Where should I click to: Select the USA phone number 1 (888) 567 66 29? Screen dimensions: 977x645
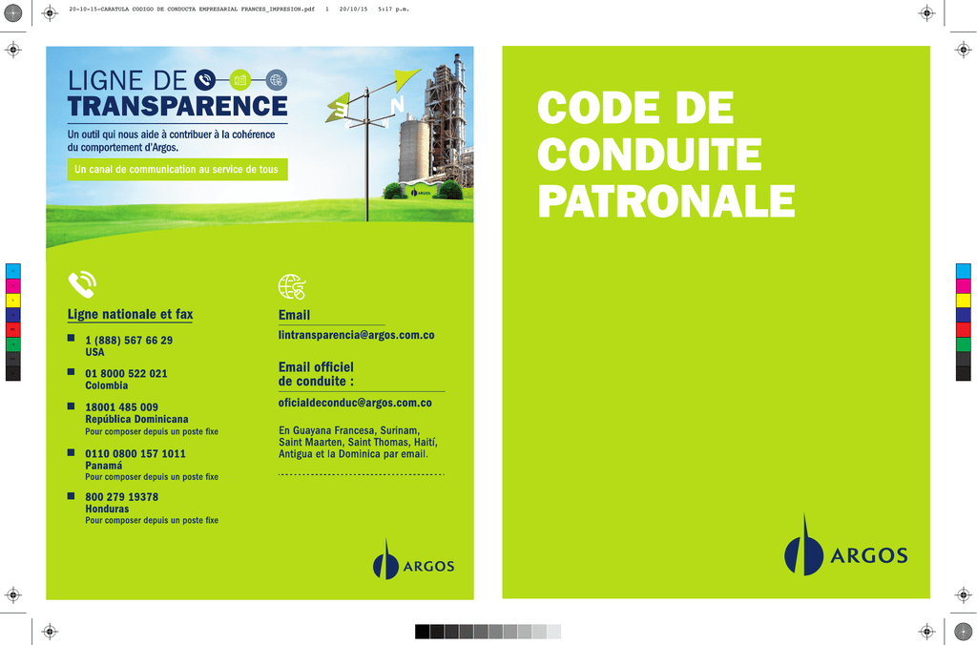click(129, 341)
